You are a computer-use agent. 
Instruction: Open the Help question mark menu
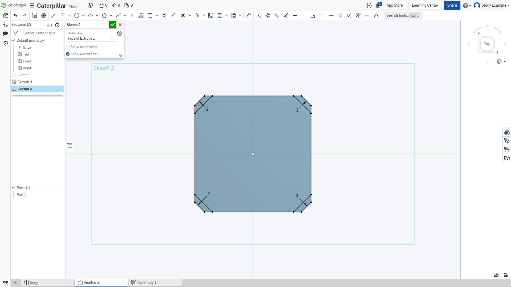tap(467, 6)
